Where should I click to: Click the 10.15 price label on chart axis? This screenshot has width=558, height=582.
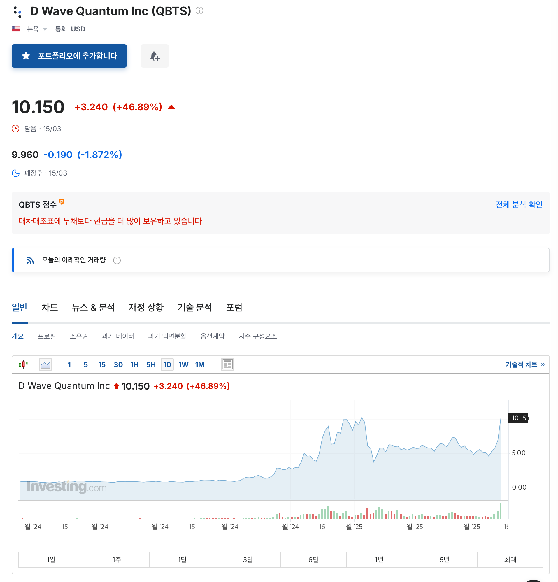(519, 418)
